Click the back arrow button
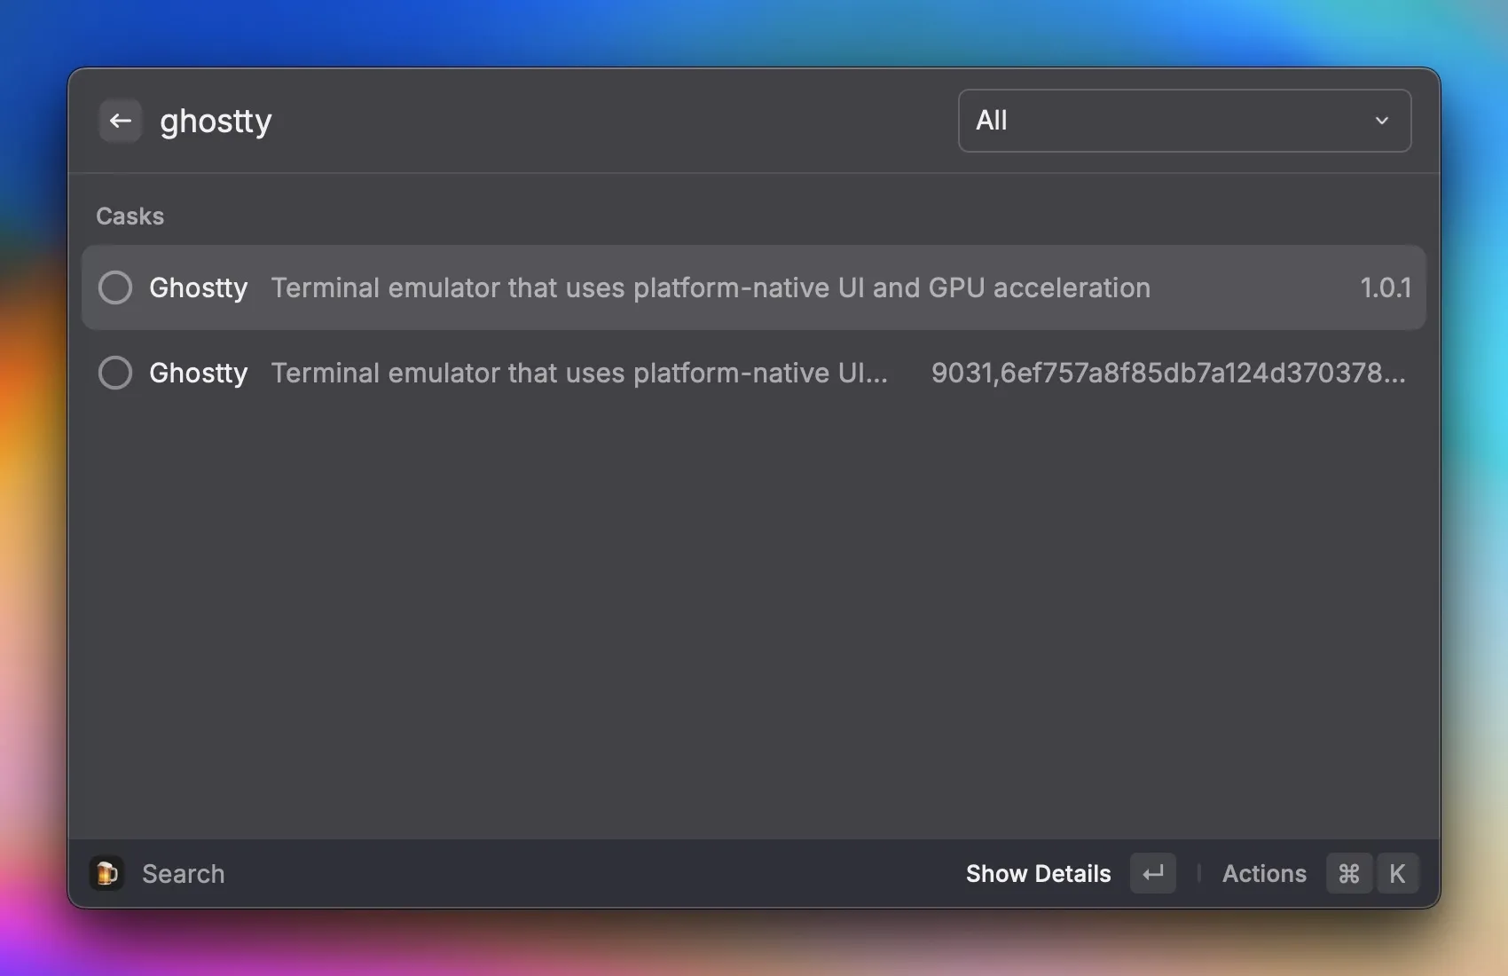 [121, 121]
